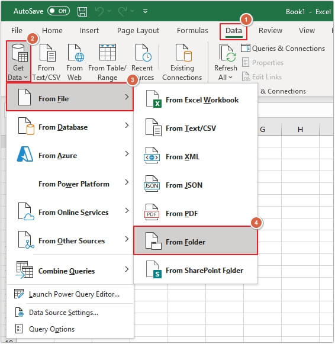Screen dimensions: 335x344
Task: Select the Data ribbon tab
Action: 234,31
